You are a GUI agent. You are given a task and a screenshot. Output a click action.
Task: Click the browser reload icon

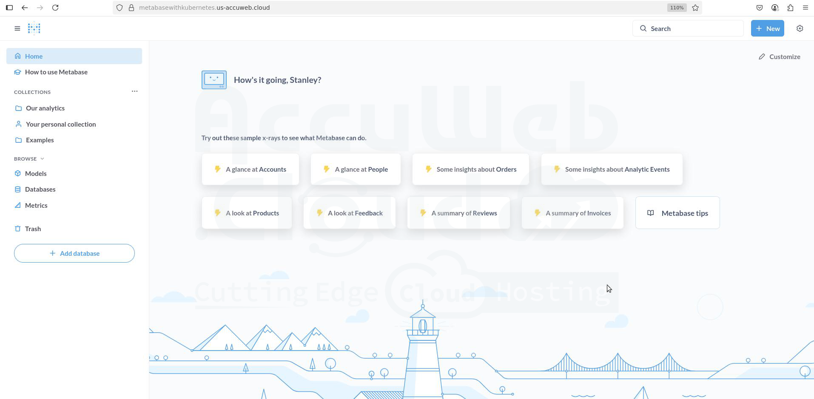(x=55, y=8)
